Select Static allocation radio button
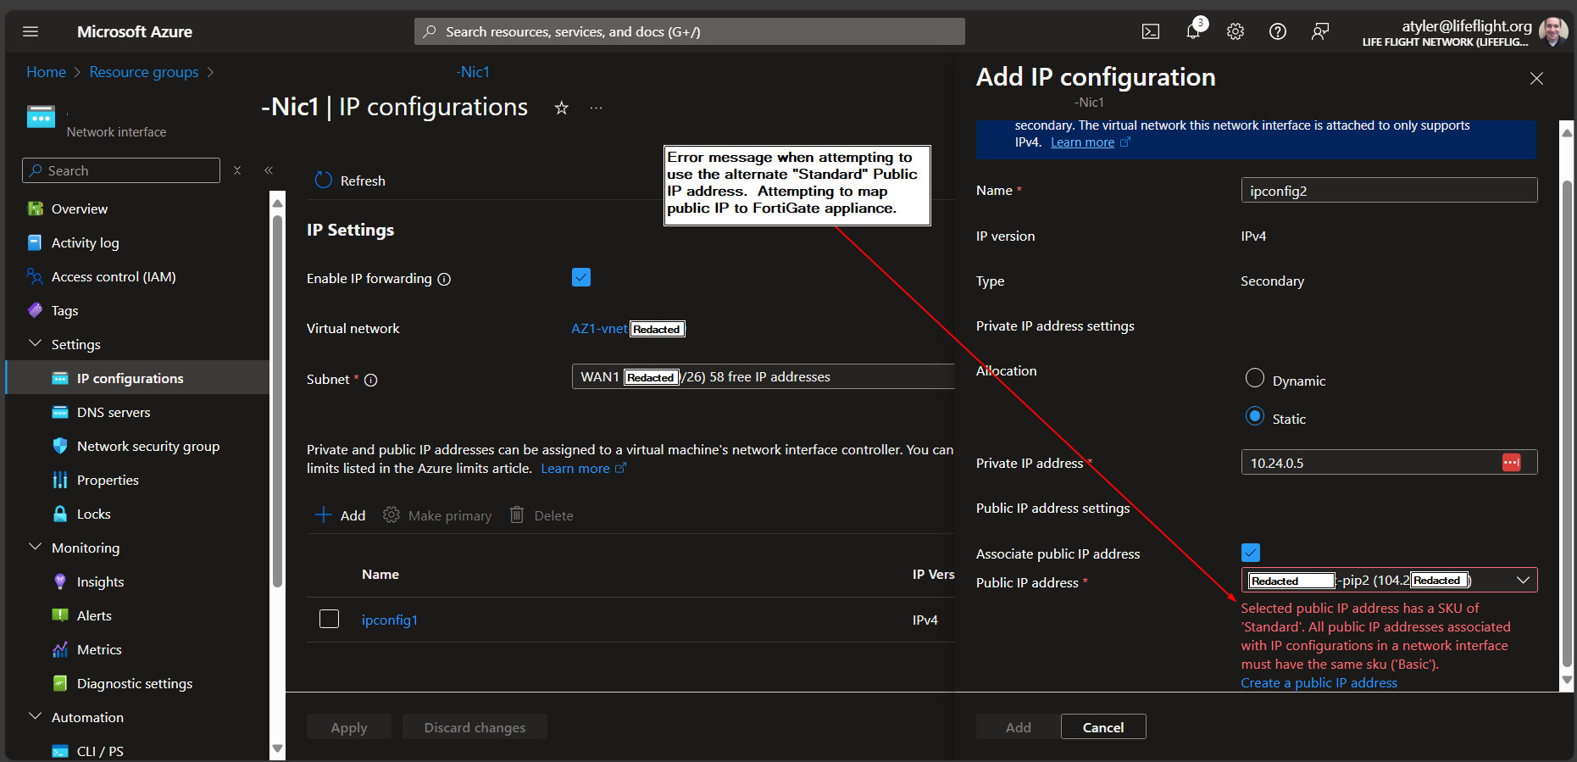The height and width of the screenshot is (762, 1577). (x=1255, y=416)
